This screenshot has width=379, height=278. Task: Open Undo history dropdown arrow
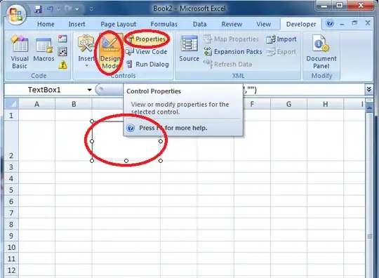pos(58,9)
